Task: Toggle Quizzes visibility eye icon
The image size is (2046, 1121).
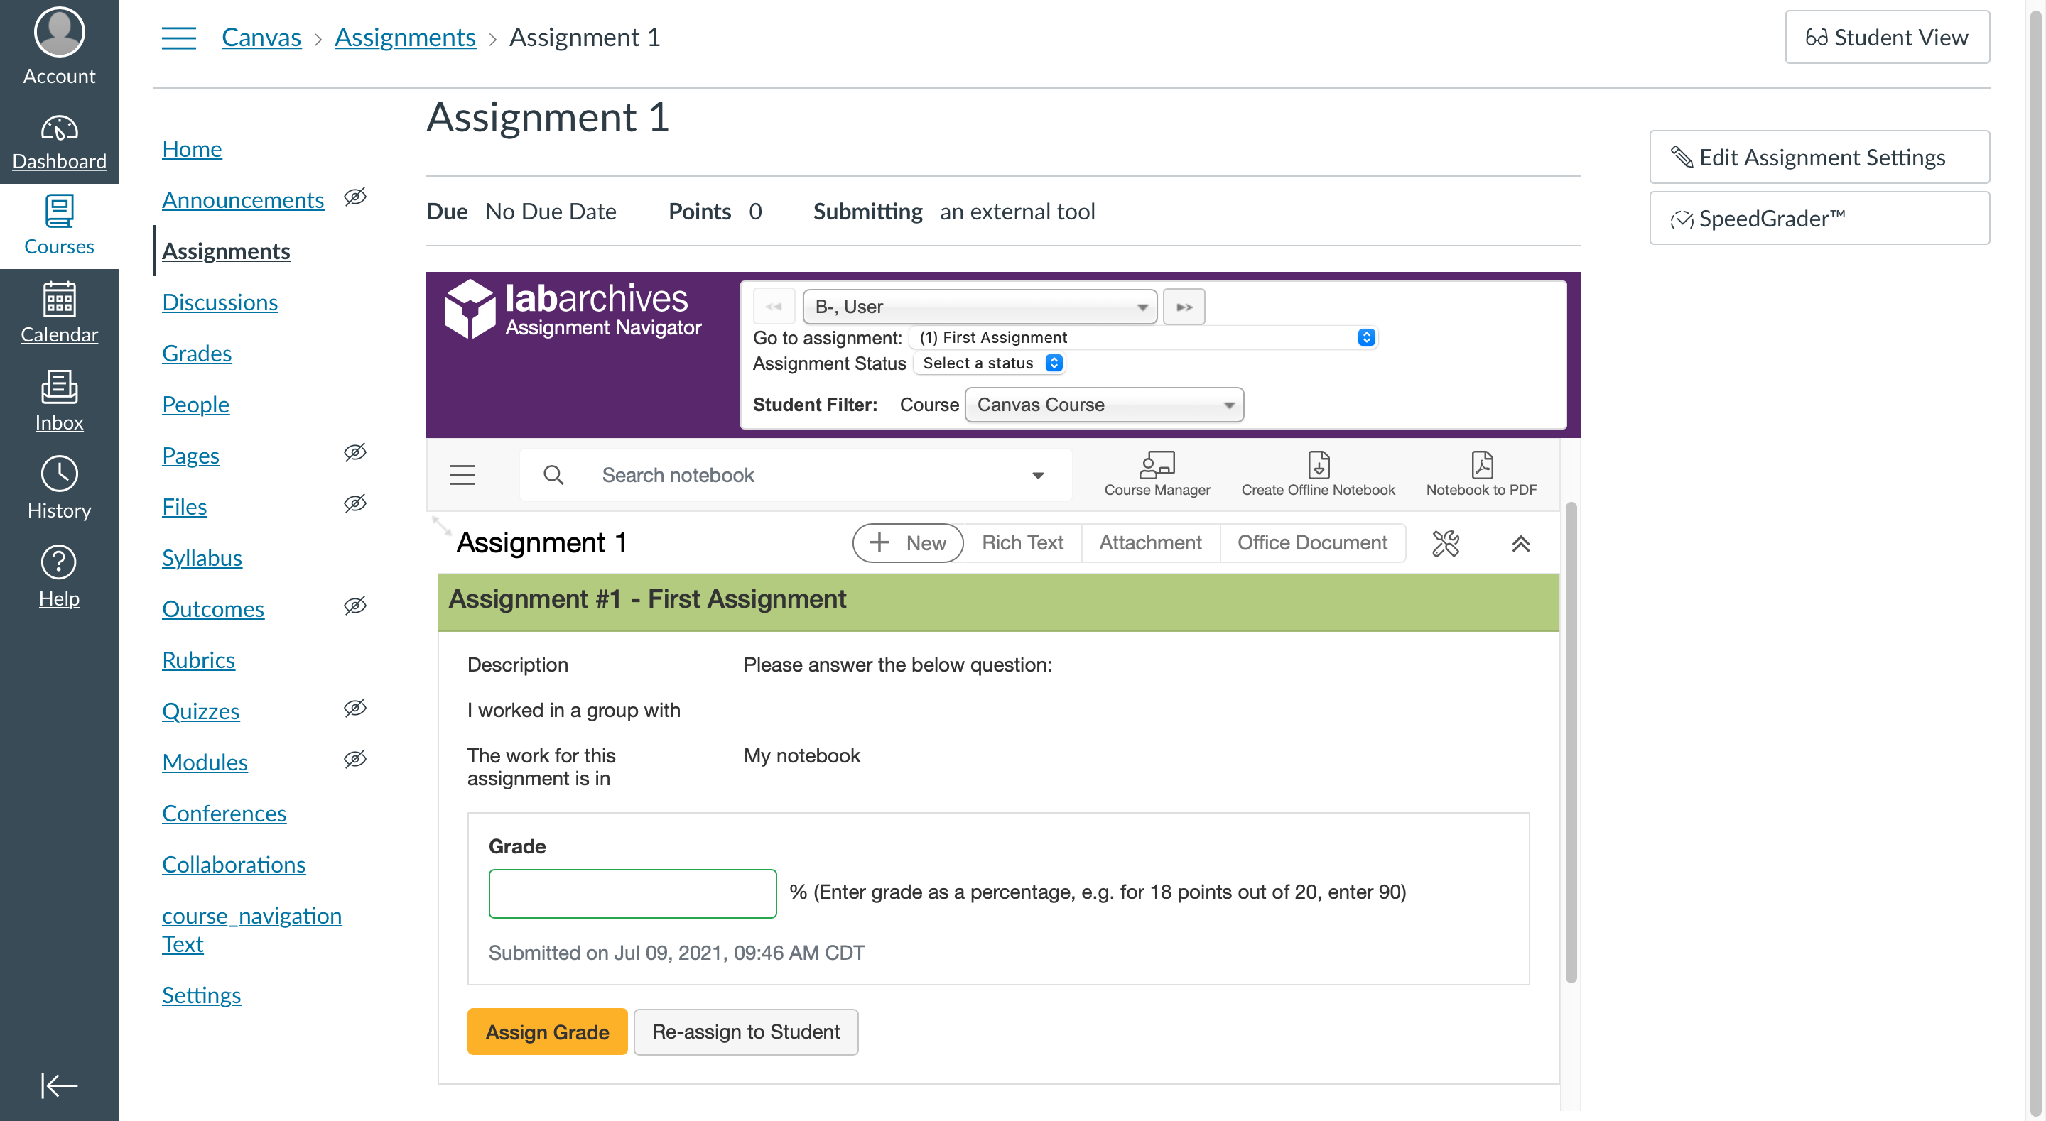Action: (355, 708)
